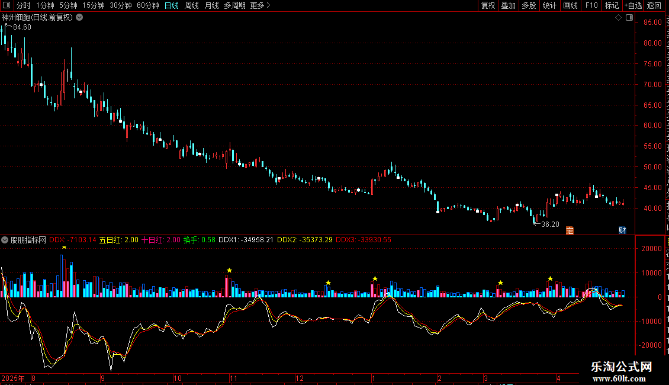Click the DDX: -7103.14 value
669x385 pixels.
73,240
